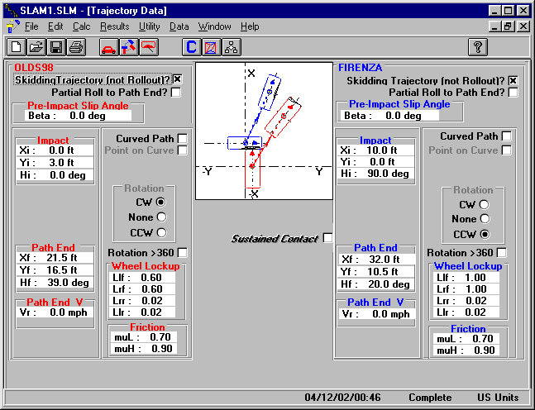Open the Calc menu
Screen dimensions: 535x410
coord(82,26)
